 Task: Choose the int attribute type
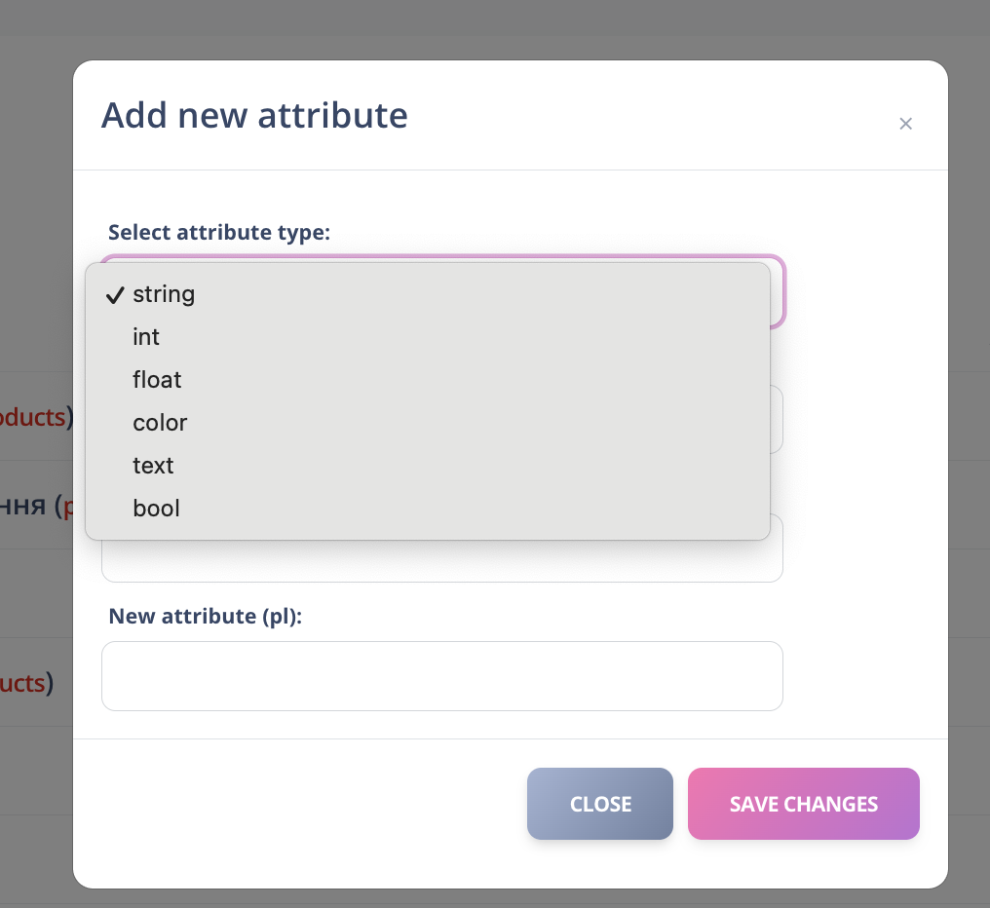[146, 337]
